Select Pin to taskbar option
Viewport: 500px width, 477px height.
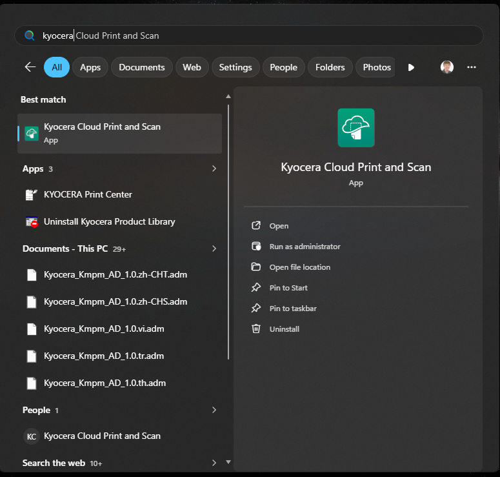293,309
